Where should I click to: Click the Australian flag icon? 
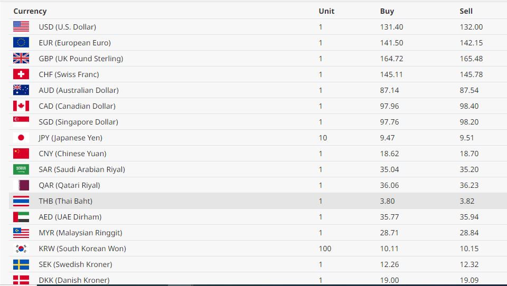(x=21, y=90)
